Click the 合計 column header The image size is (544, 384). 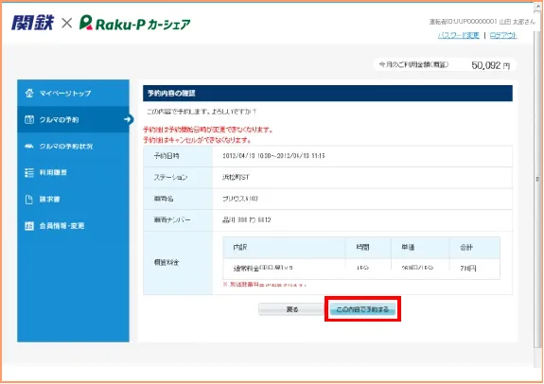tap(466, 247)
